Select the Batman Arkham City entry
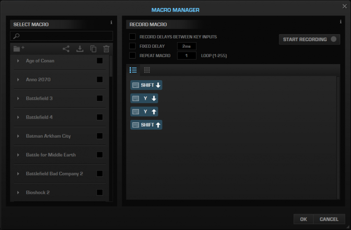Screen dimensions: 351x230 48,136
